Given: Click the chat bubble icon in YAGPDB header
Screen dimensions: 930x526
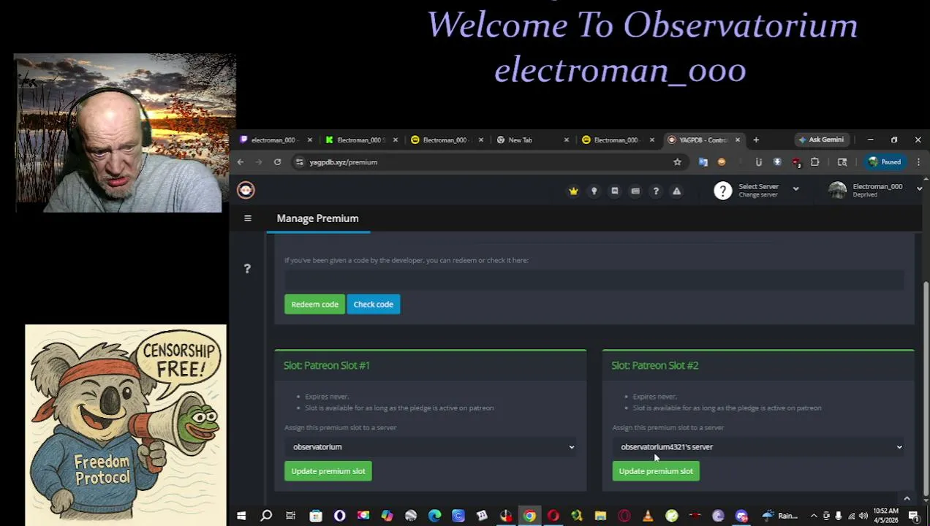Looking at the screenshot, I should tap(615, 191).
